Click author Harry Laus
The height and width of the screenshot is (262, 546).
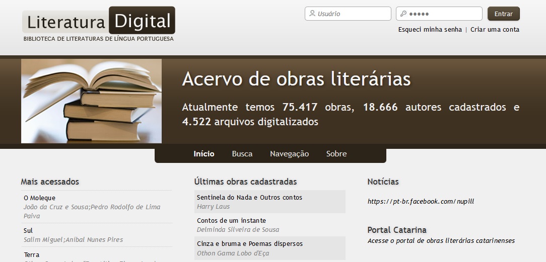(213, 206)
